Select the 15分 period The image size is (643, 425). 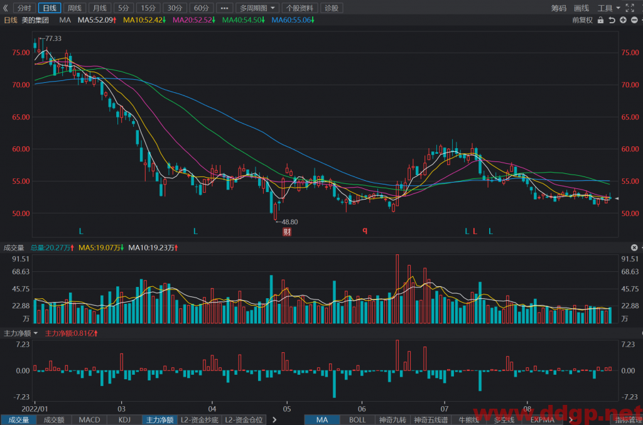tap(148, 8)
